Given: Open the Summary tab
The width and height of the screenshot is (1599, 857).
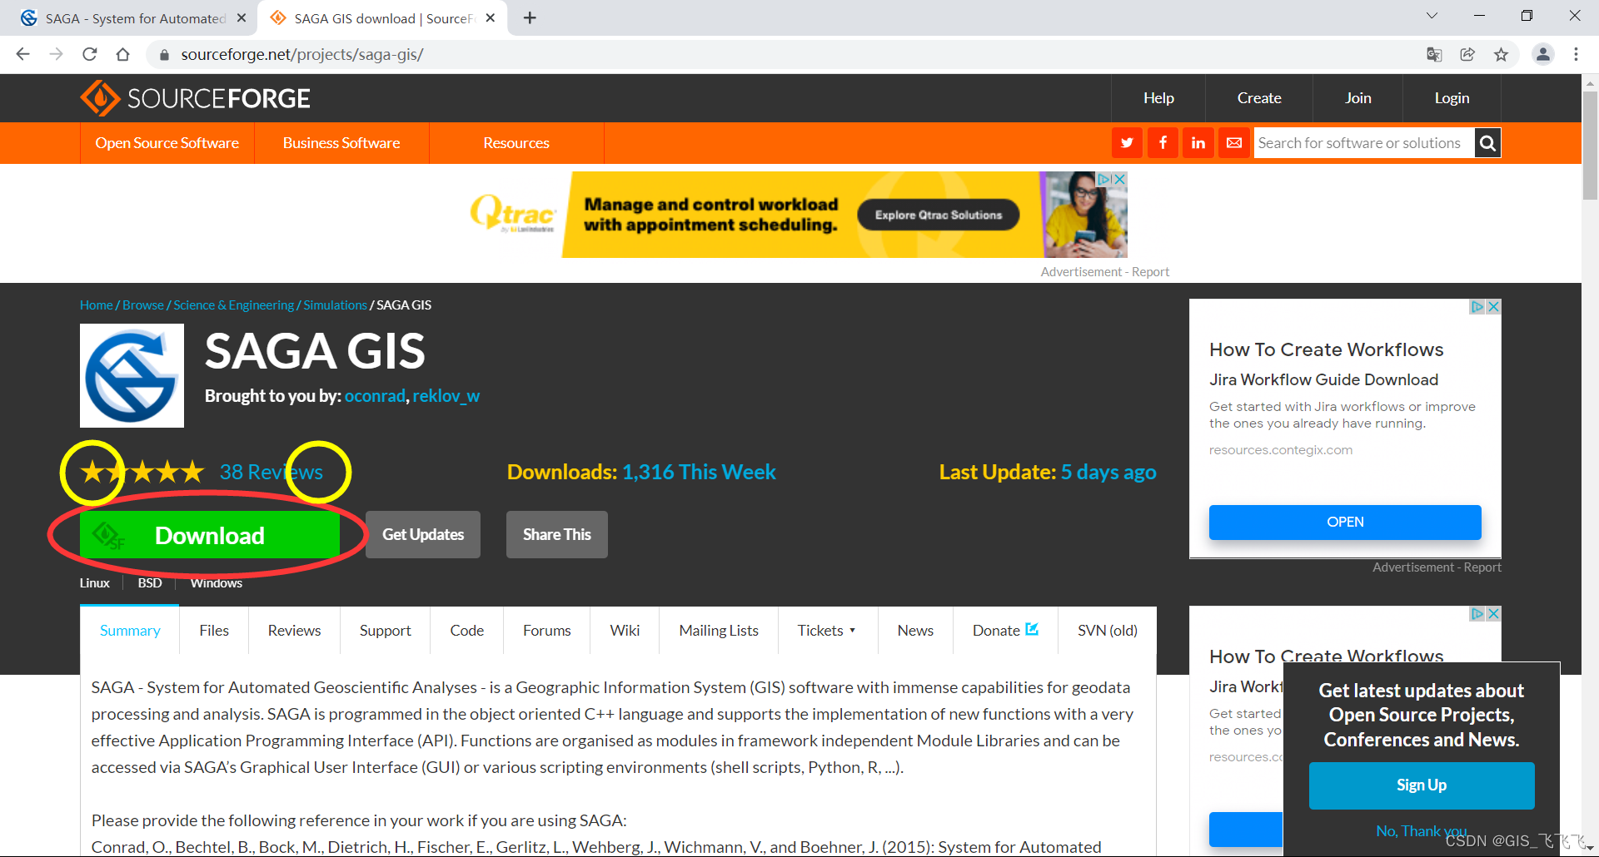Looking at the screenshot, I should coord(130,631).
